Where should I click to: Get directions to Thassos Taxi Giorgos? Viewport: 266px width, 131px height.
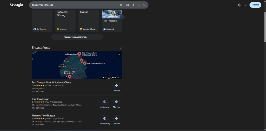(116, 120)
